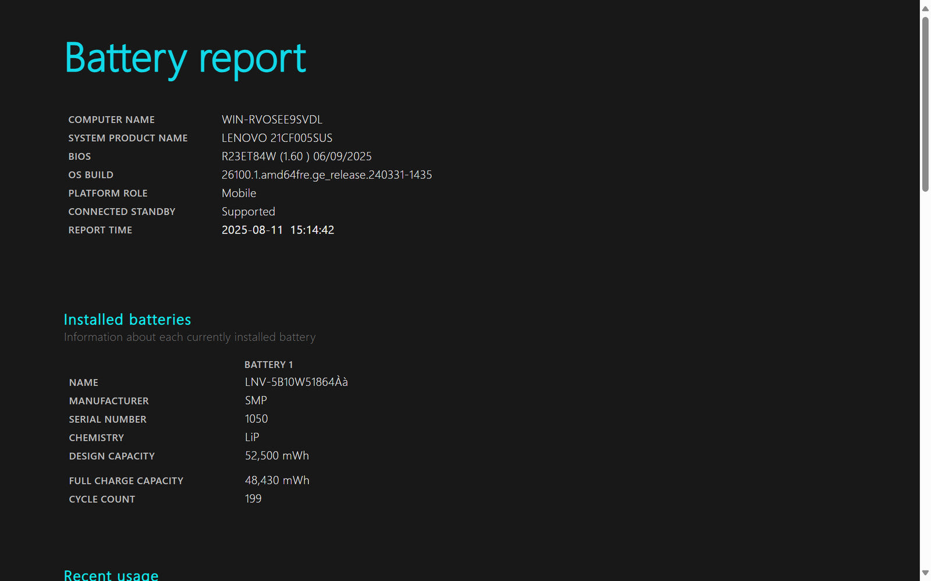This screenshot has height=581, width=931.
Task: Click the MANUFACTURER label
Action: (x=109, y=401)
